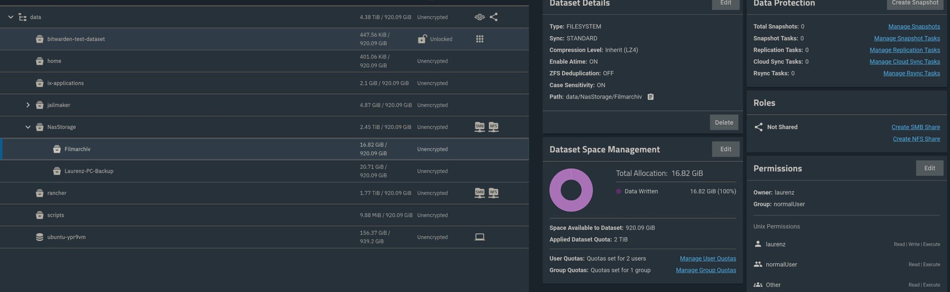Edit the Permissions card
This screenshot has width=950, height=292.
coord(929,168)
